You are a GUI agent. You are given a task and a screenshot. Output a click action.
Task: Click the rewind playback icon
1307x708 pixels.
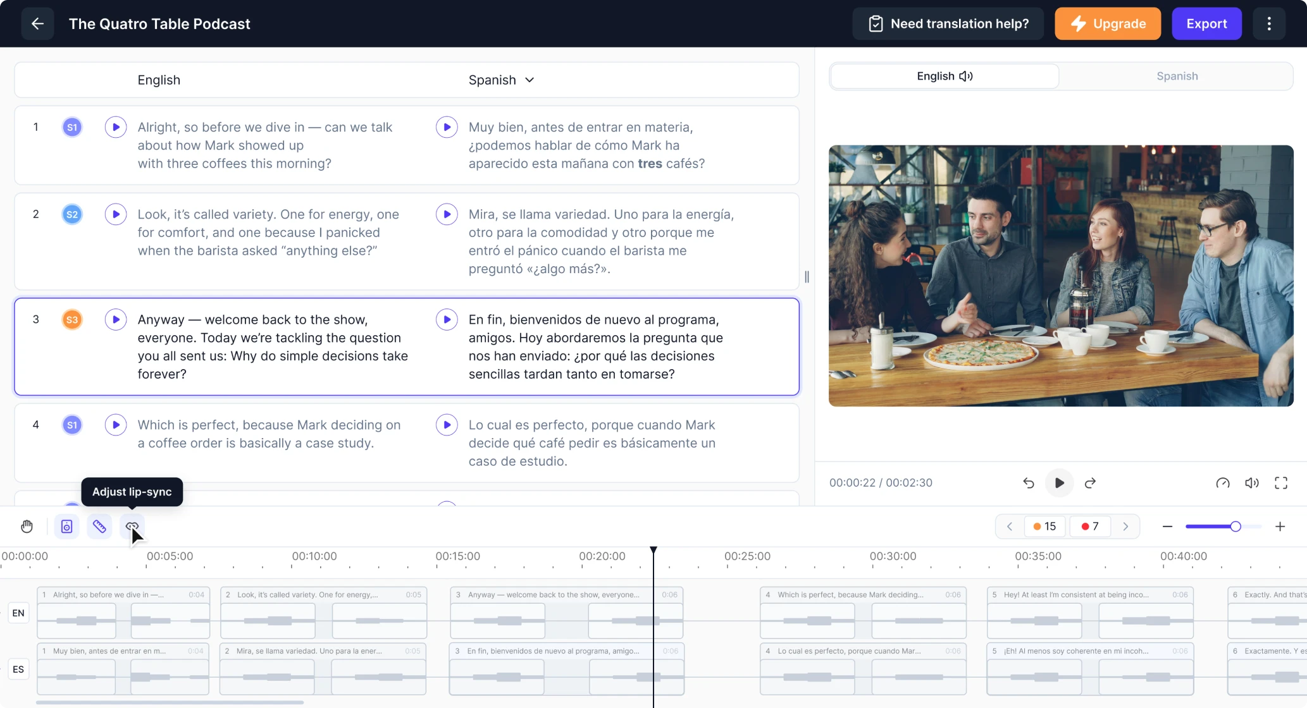(1029, 483)
